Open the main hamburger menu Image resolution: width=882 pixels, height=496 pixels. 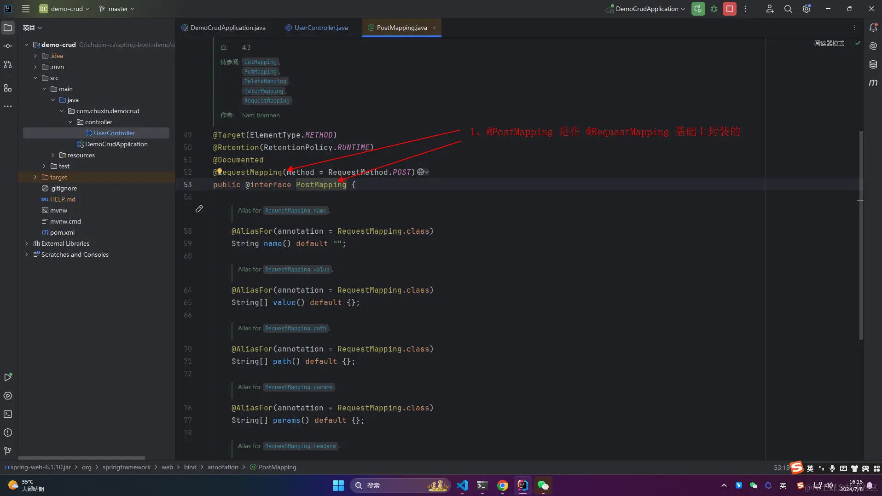(26, 9)
